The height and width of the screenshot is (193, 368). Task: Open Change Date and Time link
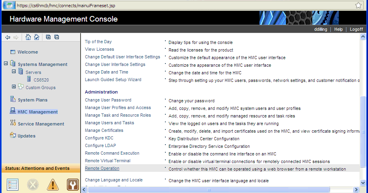107,72
